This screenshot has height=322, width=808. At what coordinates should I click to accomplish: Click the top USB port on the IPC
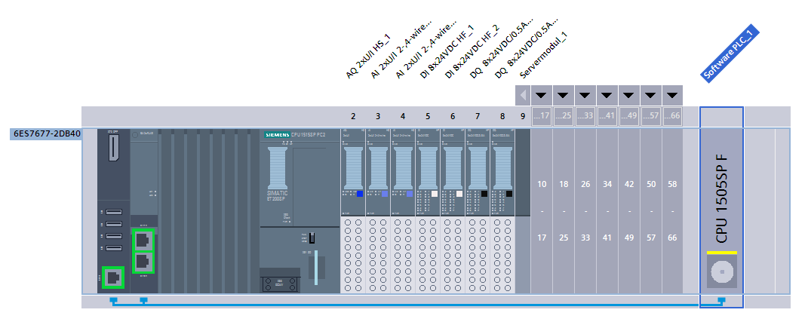click(x=114, y=213)
